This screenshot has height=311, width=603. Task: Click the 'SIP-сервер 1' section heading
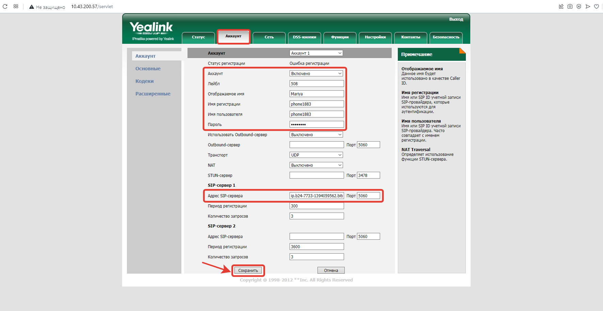(x=222, y=185)
